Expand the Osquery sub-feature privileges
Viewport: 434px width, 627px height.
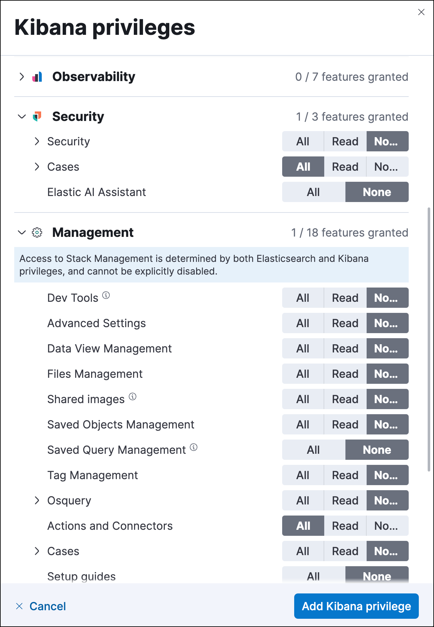pos(37,500)
